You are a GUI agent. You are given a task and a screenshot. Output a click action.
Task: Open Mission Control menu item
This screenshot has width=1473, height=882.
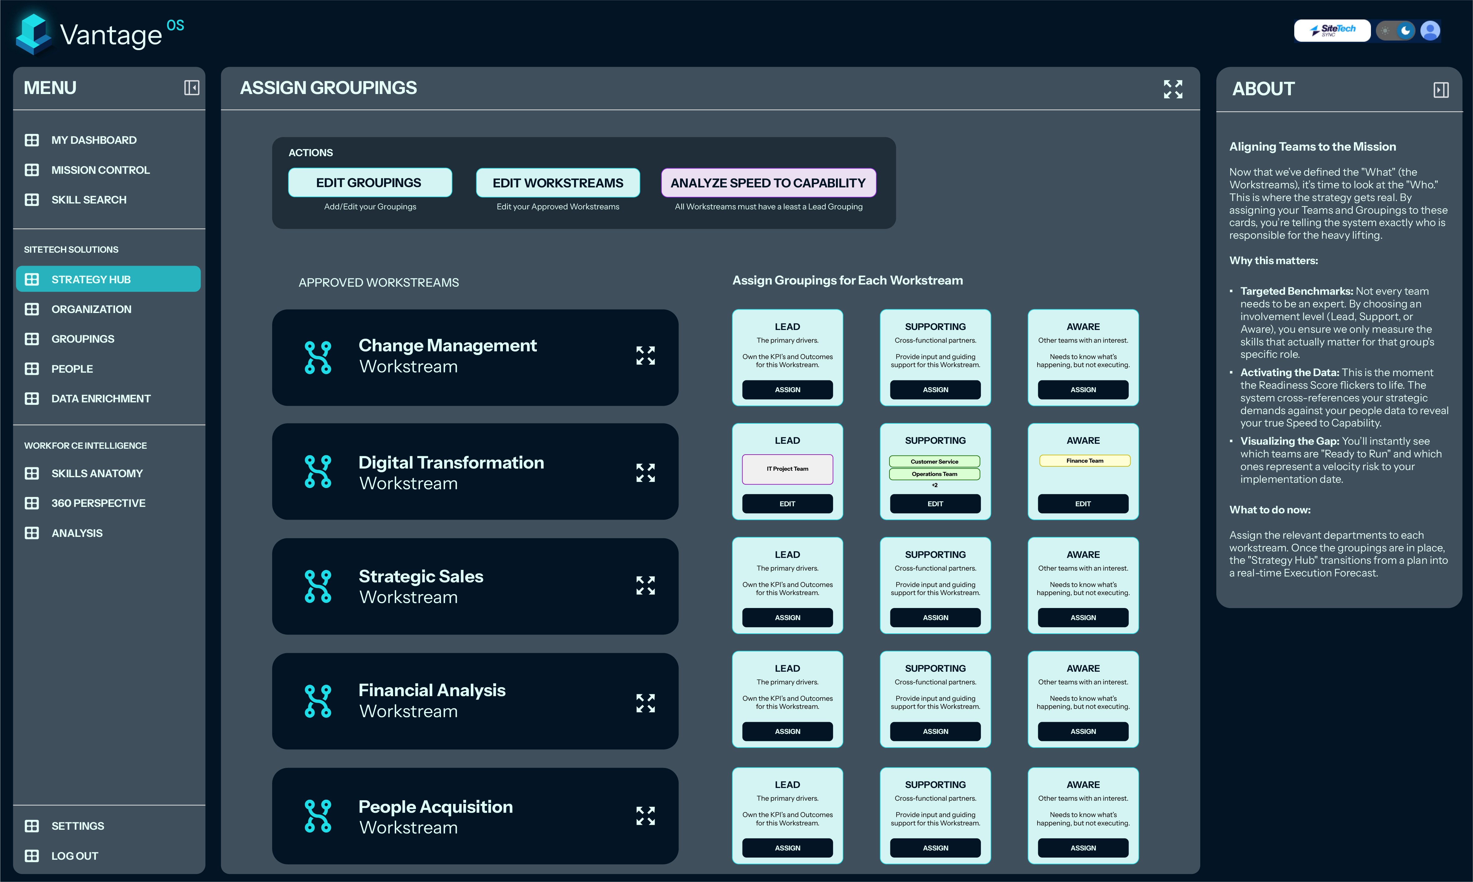(101, 170)
